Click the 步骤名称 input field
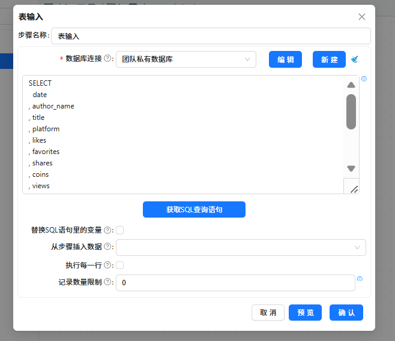395x341 pixels. (x=211, y=36)
